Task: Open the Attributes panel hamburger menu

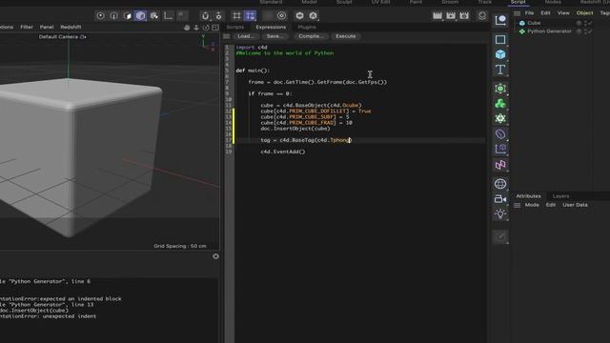Action: click(517, 205)
